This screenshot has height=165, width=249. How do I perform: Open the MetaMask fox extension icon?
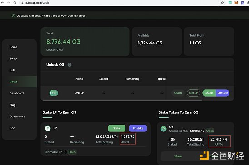236,3
